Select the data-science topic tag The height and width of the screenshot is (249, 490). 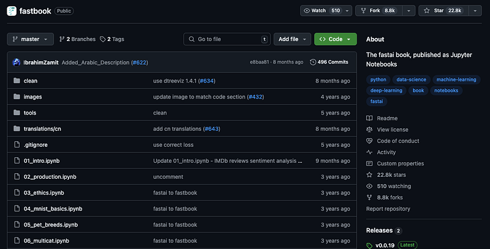(411, 80)
